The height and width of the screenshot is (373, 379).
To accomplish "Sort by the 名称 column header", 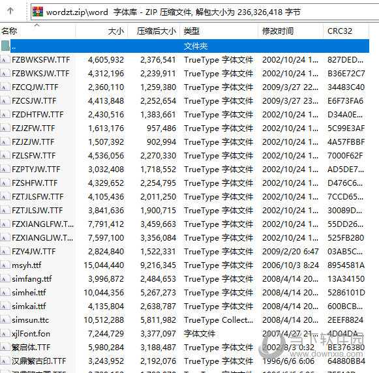I will coord(37,31).
